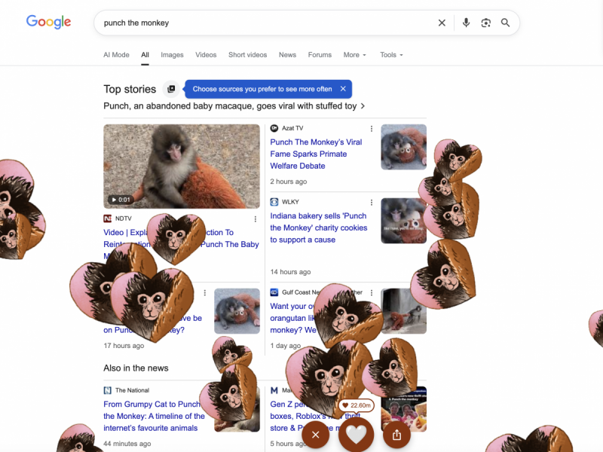Switch to the Images tab
This screenshot has width=603, height=452.
click(x=172, y=55)
